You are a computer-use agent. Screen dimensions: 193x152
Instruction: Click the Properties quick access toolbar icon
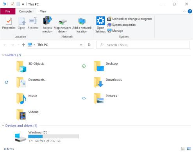(x=13, y=4)
